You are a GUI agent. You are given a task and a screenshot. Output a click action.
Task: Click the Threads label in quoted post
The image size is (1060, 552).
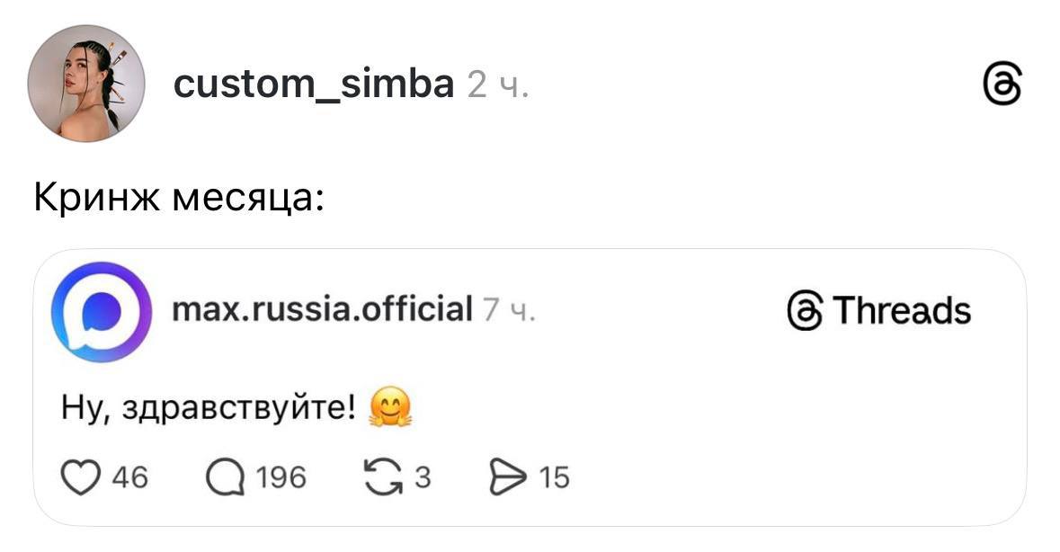click(878, 311)
